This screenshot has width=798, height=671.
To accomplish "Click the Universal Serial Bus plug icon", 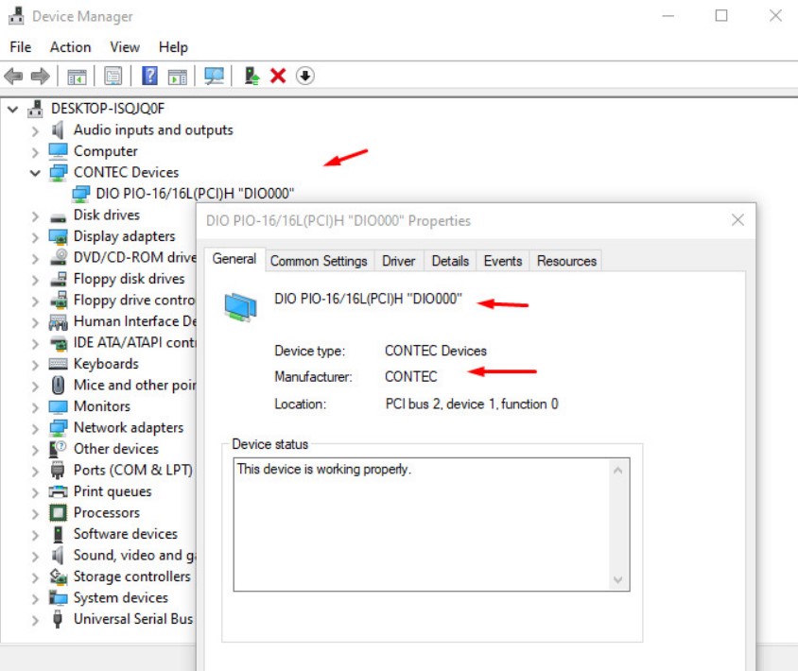I will pyautogui.click(x=58, y=619).
